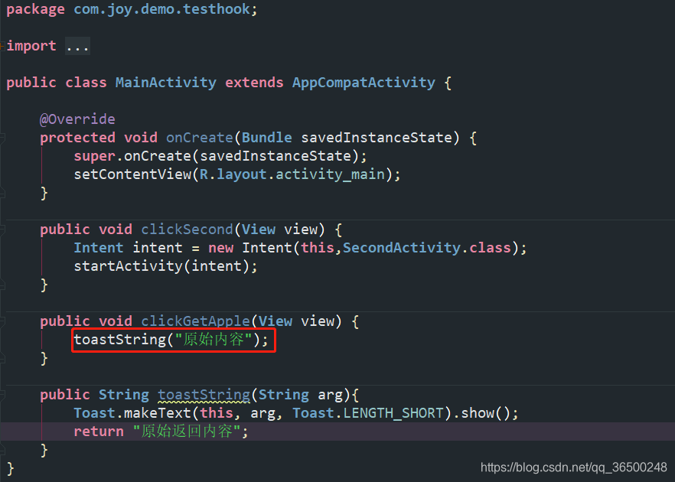Click the "return" keyword
This screenshot has width=675, height=482.
click(x=99, y=432)
